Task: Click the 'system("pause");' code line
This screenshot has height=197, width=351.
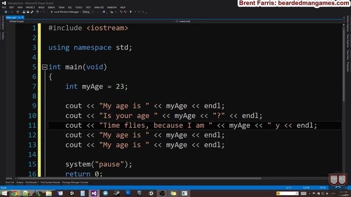Action: 99,164
